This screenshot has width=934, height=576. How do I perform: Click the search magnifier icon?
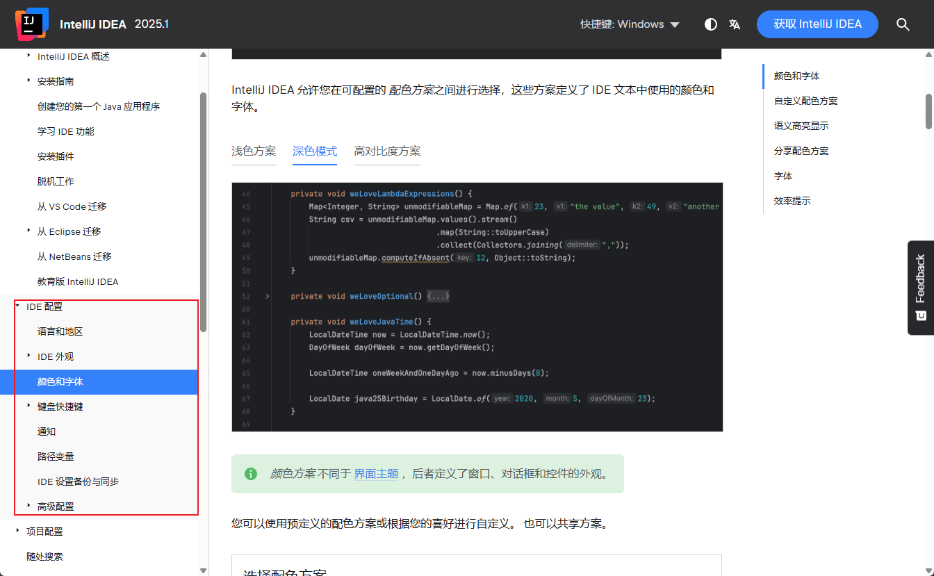[x=903, y=24]
